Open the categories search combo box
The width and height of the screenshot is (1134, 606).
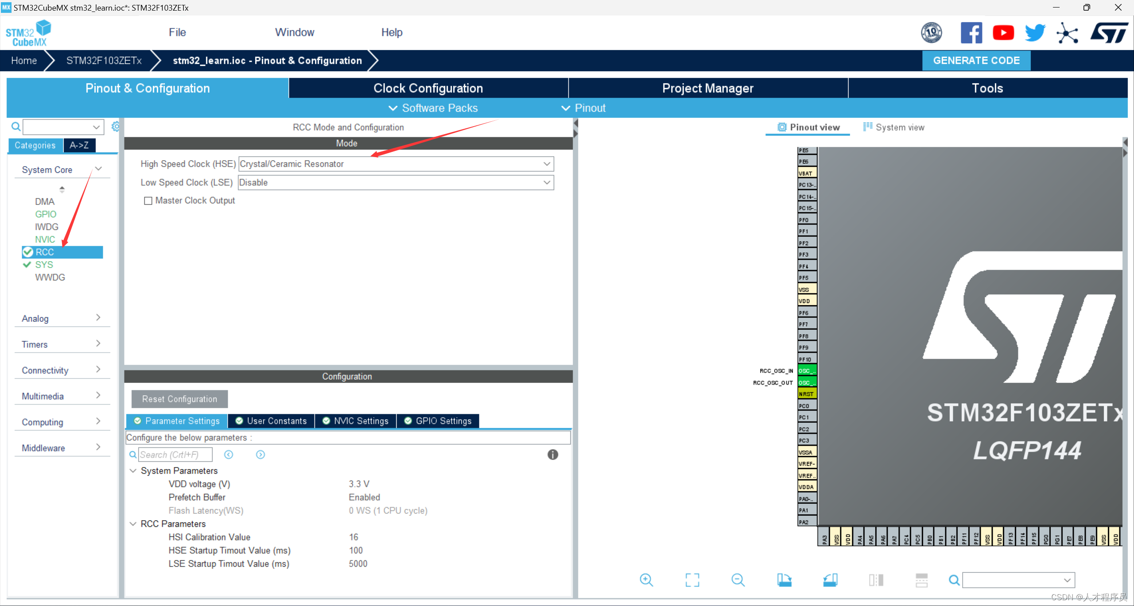(63, 127)
